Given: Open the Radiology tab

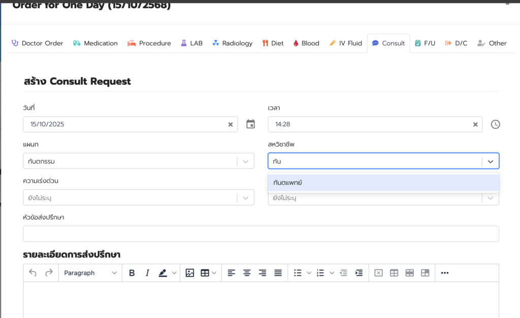Looking at the screenshot, I should coord(232,43).
